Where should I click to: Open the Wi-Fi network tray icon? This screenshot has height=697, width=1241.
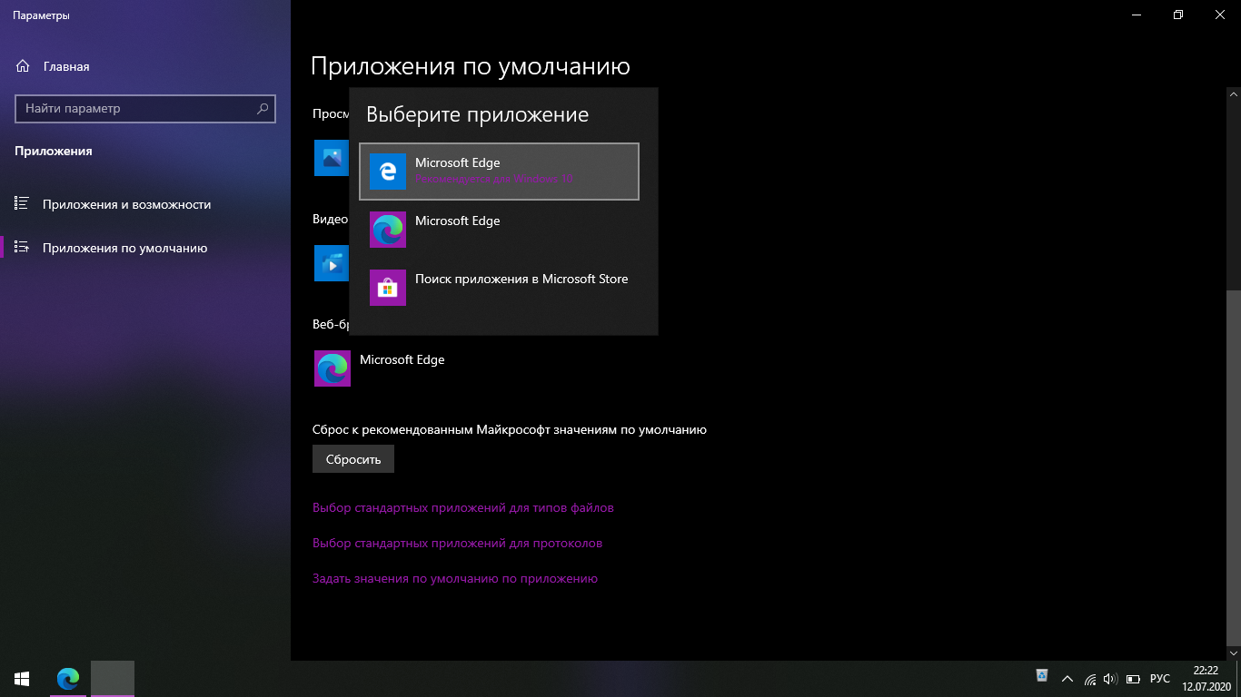(x=1090, y=679)
